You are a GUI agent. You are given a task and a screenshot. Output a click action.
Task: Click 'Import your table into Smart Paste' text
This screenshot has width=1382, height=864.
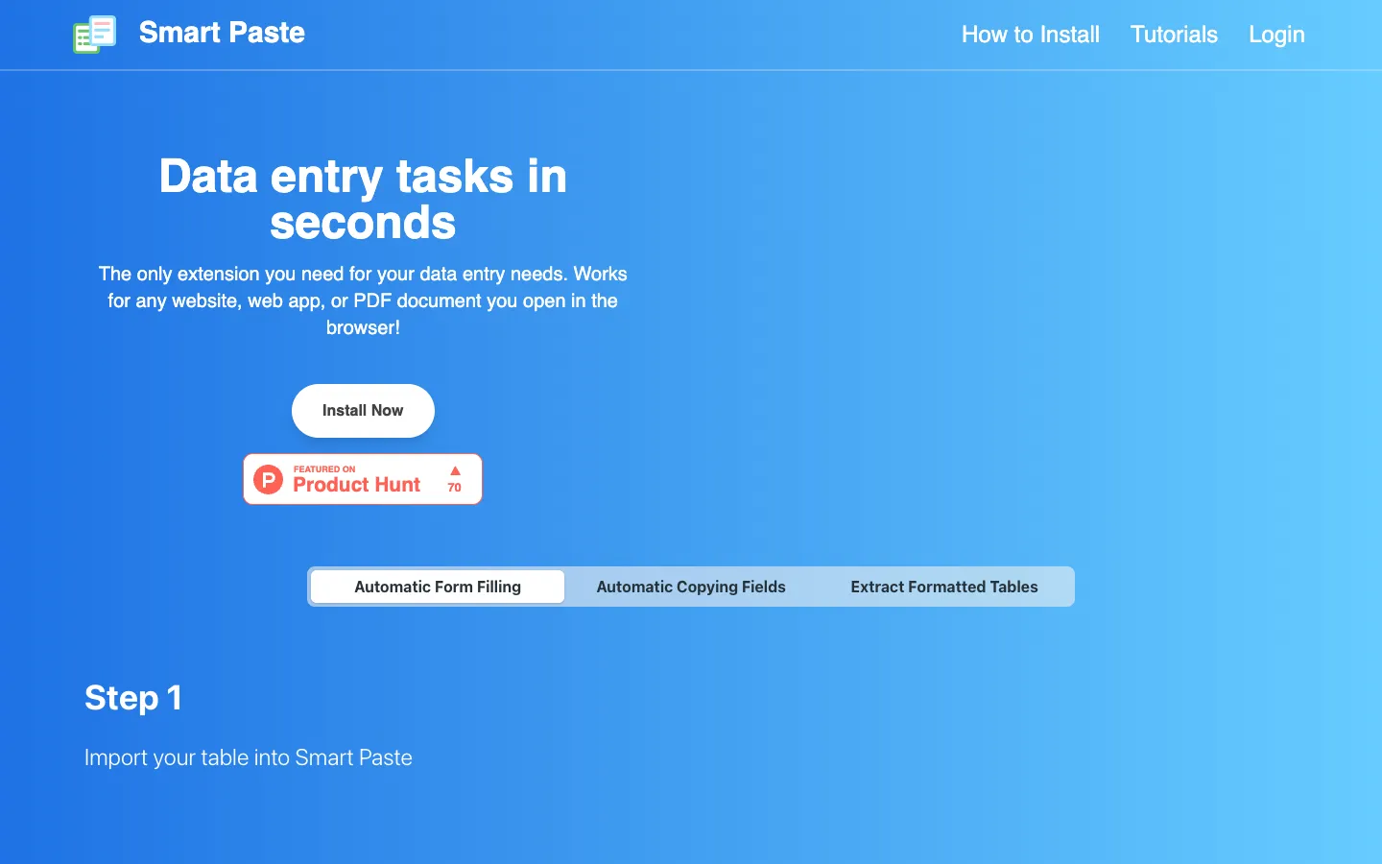(x=249, y=757)
